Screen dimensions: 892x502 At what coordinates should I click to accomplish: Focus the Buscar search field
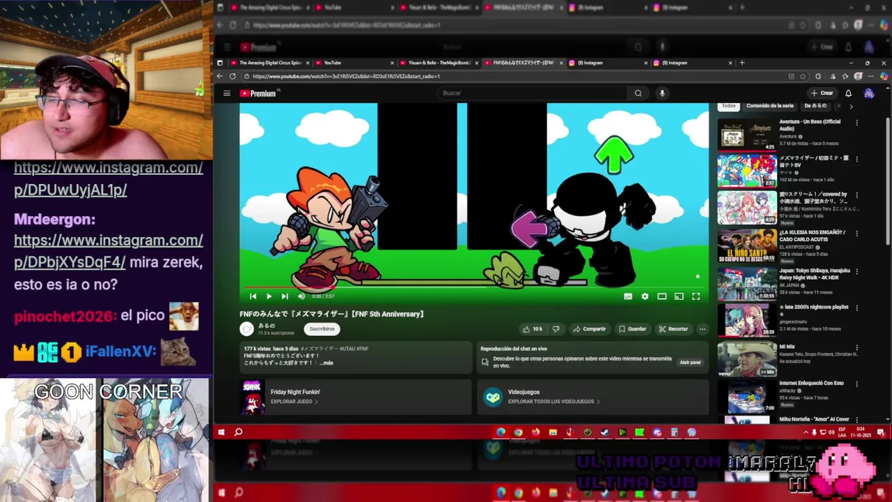(533, 93)
